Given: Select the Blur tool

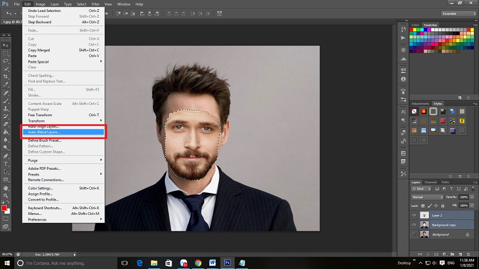Looking at the screenshot, I should point(6,140).
